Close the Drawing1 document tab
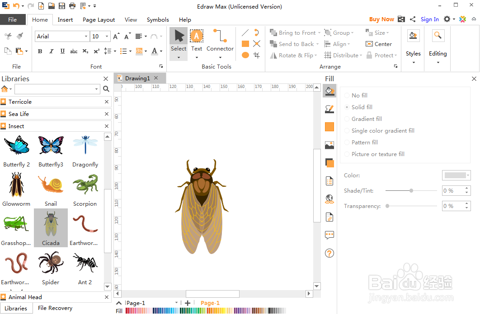This screenshot has height=314, width=480. [x=156, y=78]
